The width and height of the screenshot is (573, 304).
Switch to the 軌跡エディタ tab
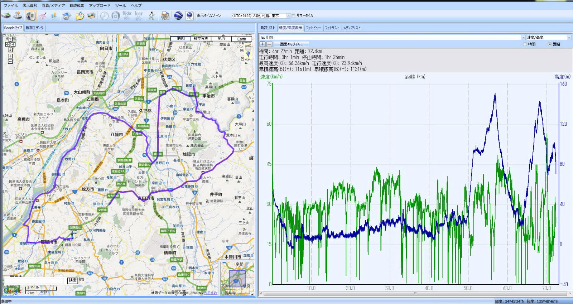coord(34,28)
